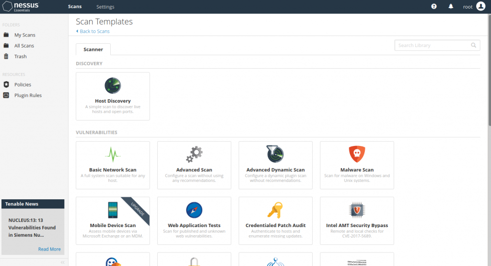Click Intel AMT CVE-2017-5689 description
This screenshot has width=491, height=266.
coord(357,234)
